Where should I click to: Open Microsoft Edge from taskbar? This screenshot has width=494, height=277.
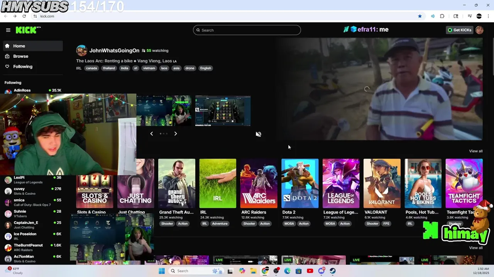(287, 271)
